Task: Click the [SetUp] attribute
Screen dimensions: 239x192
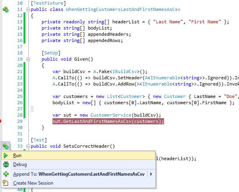Action: 51,53
